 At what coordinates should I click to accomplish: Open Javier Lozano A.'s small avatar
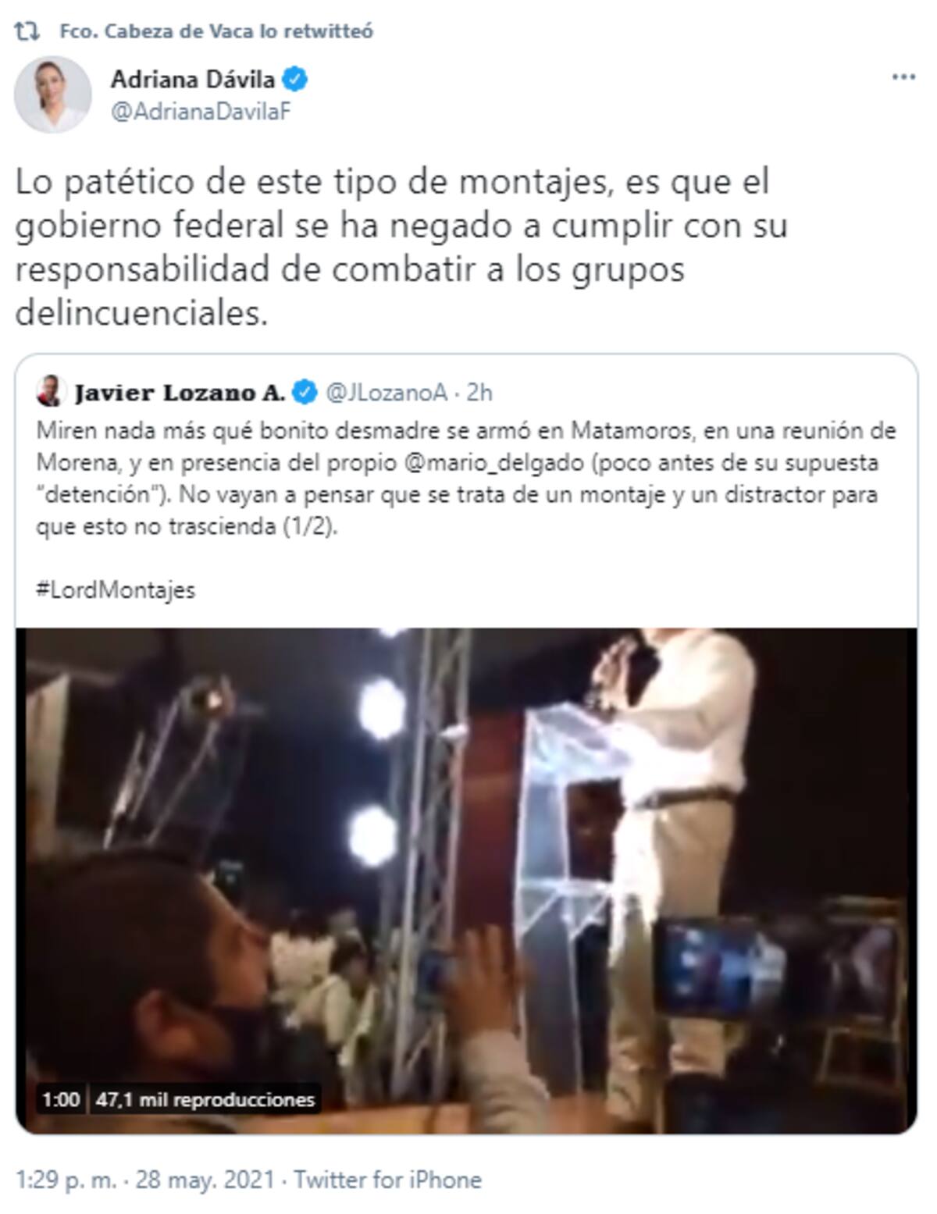click(50, 391)
